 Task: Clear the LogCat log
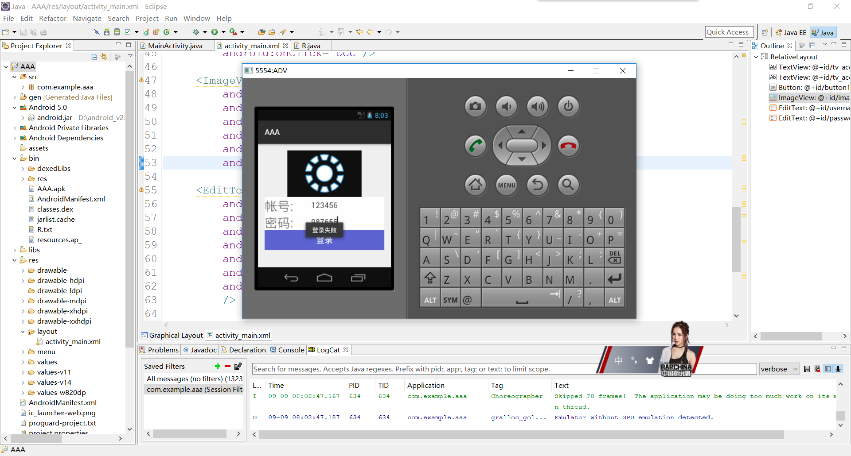pos(817,369)
